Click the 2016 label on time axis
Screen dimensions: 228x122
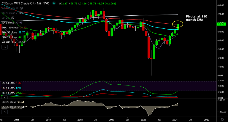click(x=17, y=120)
